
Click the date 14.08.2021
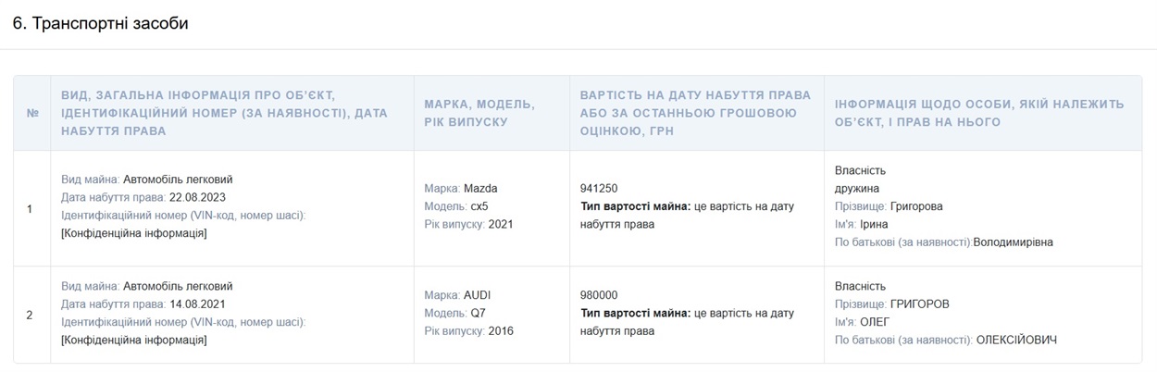[197, 304]
